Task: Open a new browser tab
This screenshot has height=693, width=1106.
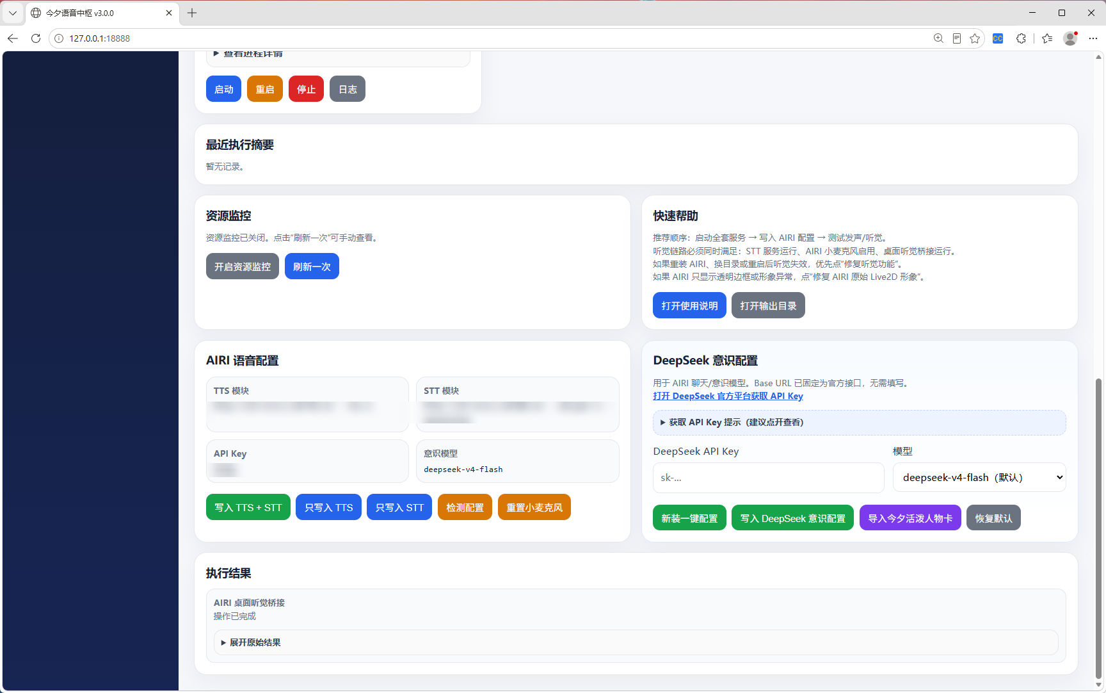Action: [192, 13]
